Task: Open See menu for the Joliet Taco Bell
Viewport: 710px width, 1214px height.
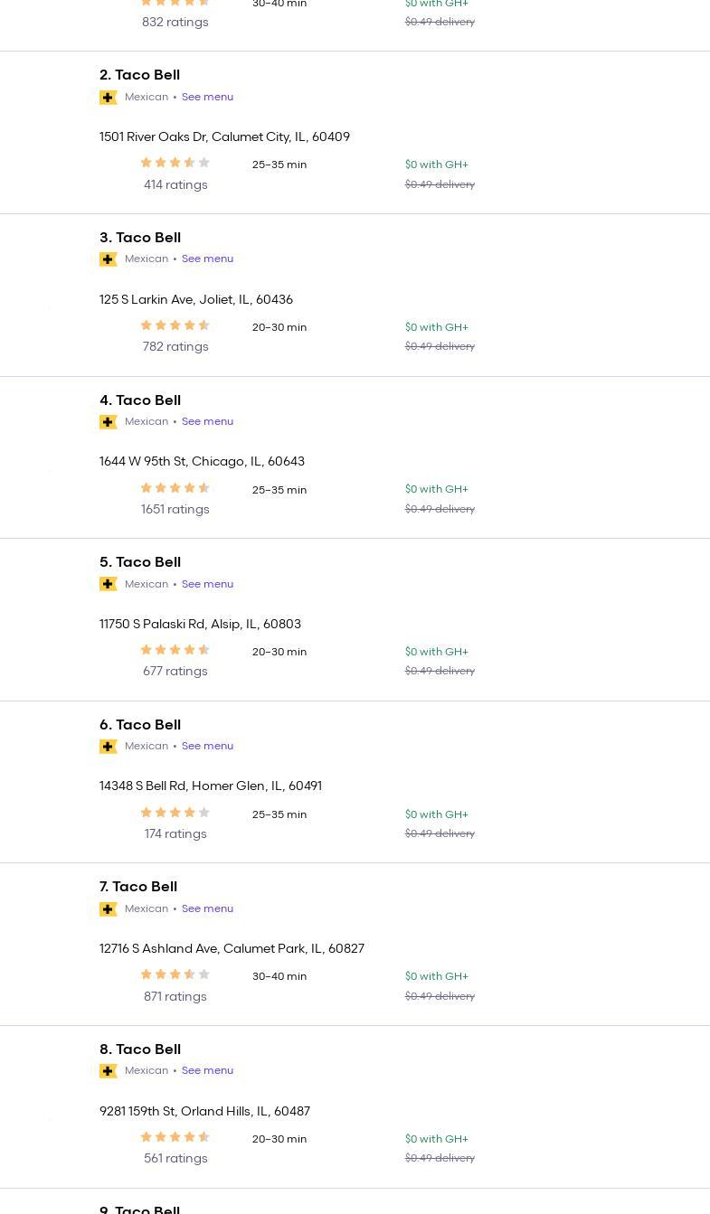Action: click(207, 259)
